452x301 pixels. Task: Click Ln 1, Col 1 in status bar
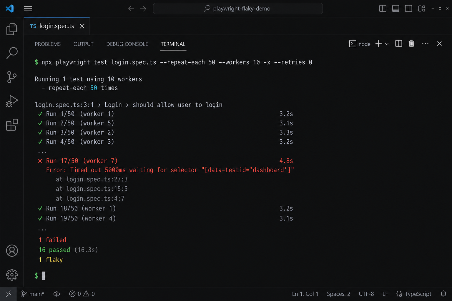[305, 294]
